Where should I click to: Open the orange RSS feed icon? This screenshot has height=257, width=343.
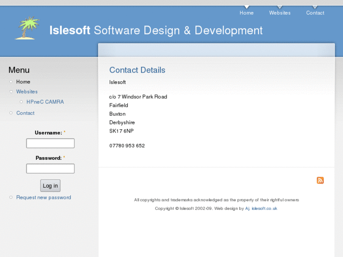(320, 180)
